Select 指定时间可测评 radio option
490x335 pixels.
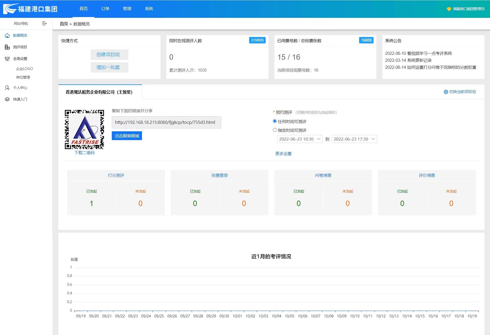click(275, 130)
